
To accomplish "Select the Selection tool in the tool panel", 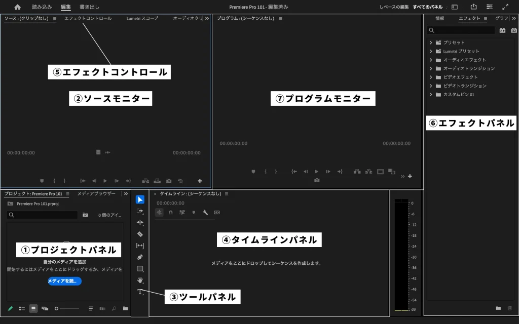I will click(x=139, y=199).
